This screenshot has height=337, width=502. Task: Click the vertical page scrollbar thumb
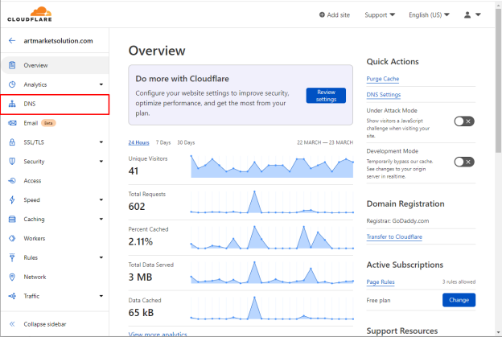(x=498, y=80)
